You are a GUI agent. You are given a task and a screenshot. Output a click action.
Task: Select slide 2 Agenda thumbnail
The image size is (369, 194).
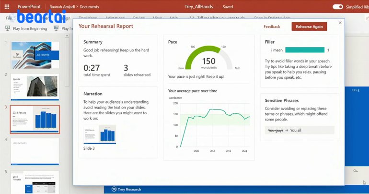[x=35, y=87]
